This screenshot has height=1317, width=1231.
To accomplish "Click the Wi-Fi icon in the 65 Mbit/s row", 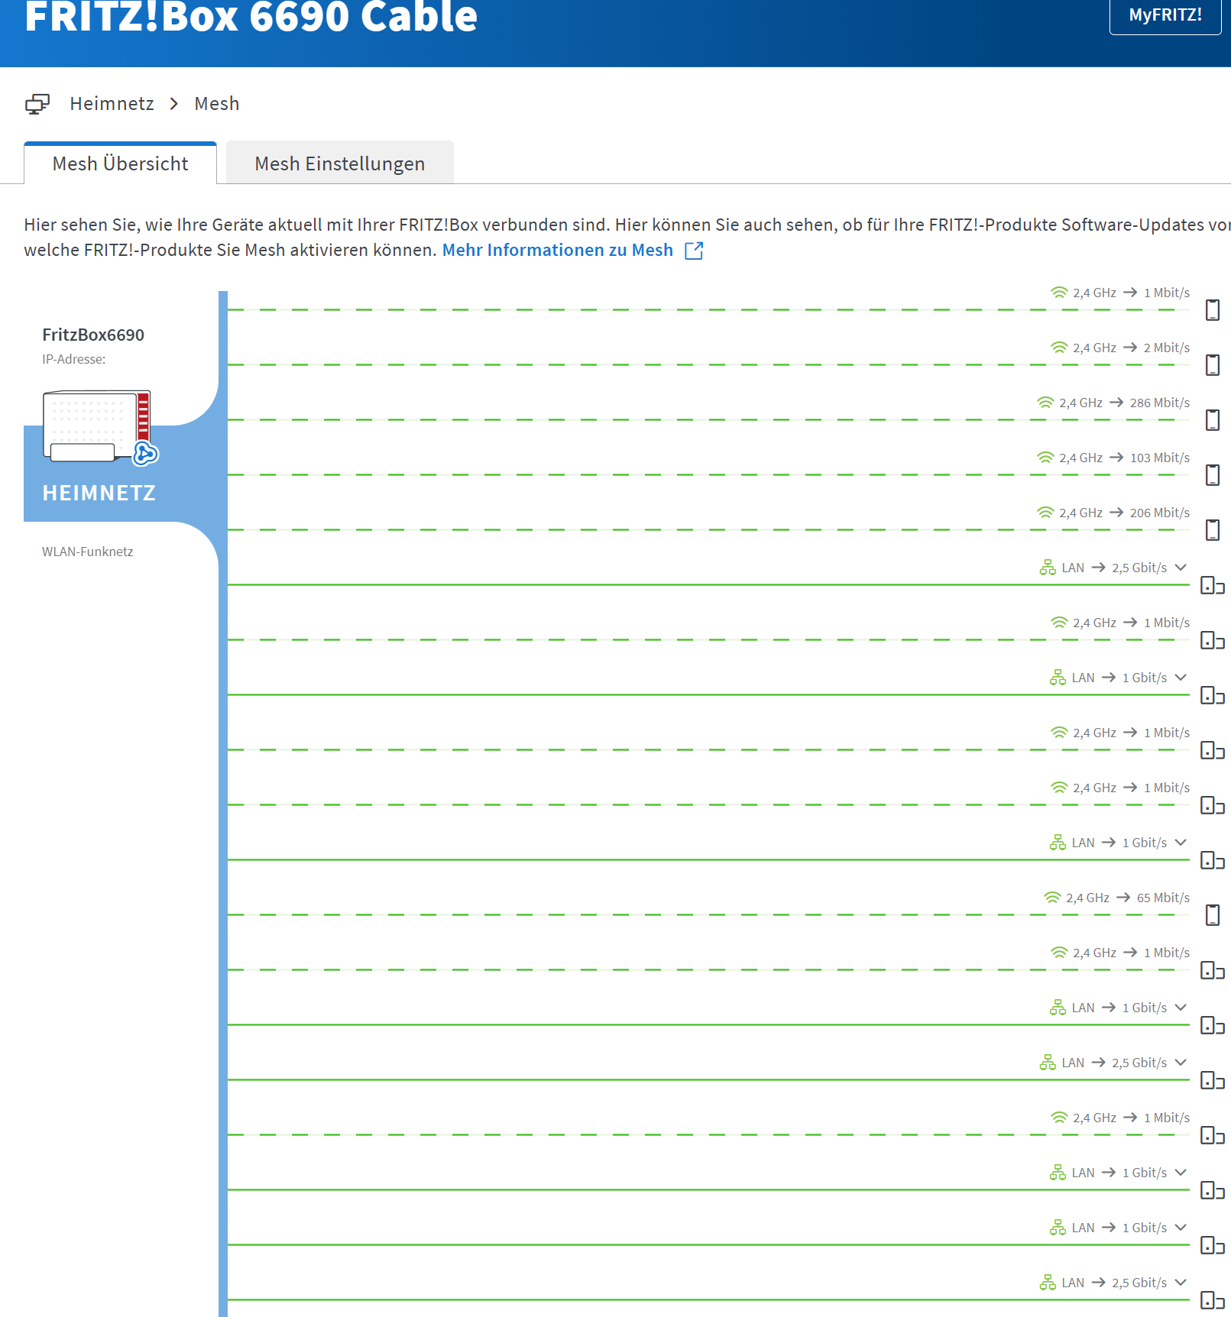I will [1052, 898].
